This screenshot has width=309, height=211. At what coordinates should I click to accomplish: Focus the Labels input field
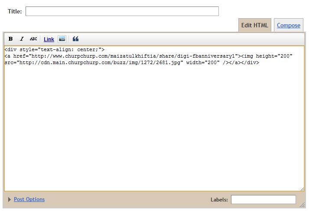[263, 200]
